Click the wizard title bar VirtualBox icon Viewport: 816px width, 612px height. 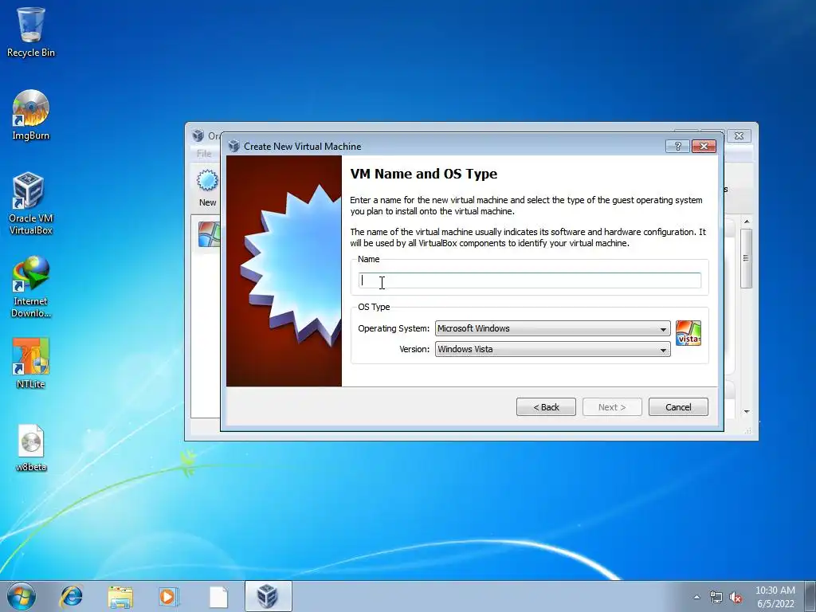point(233,147)
